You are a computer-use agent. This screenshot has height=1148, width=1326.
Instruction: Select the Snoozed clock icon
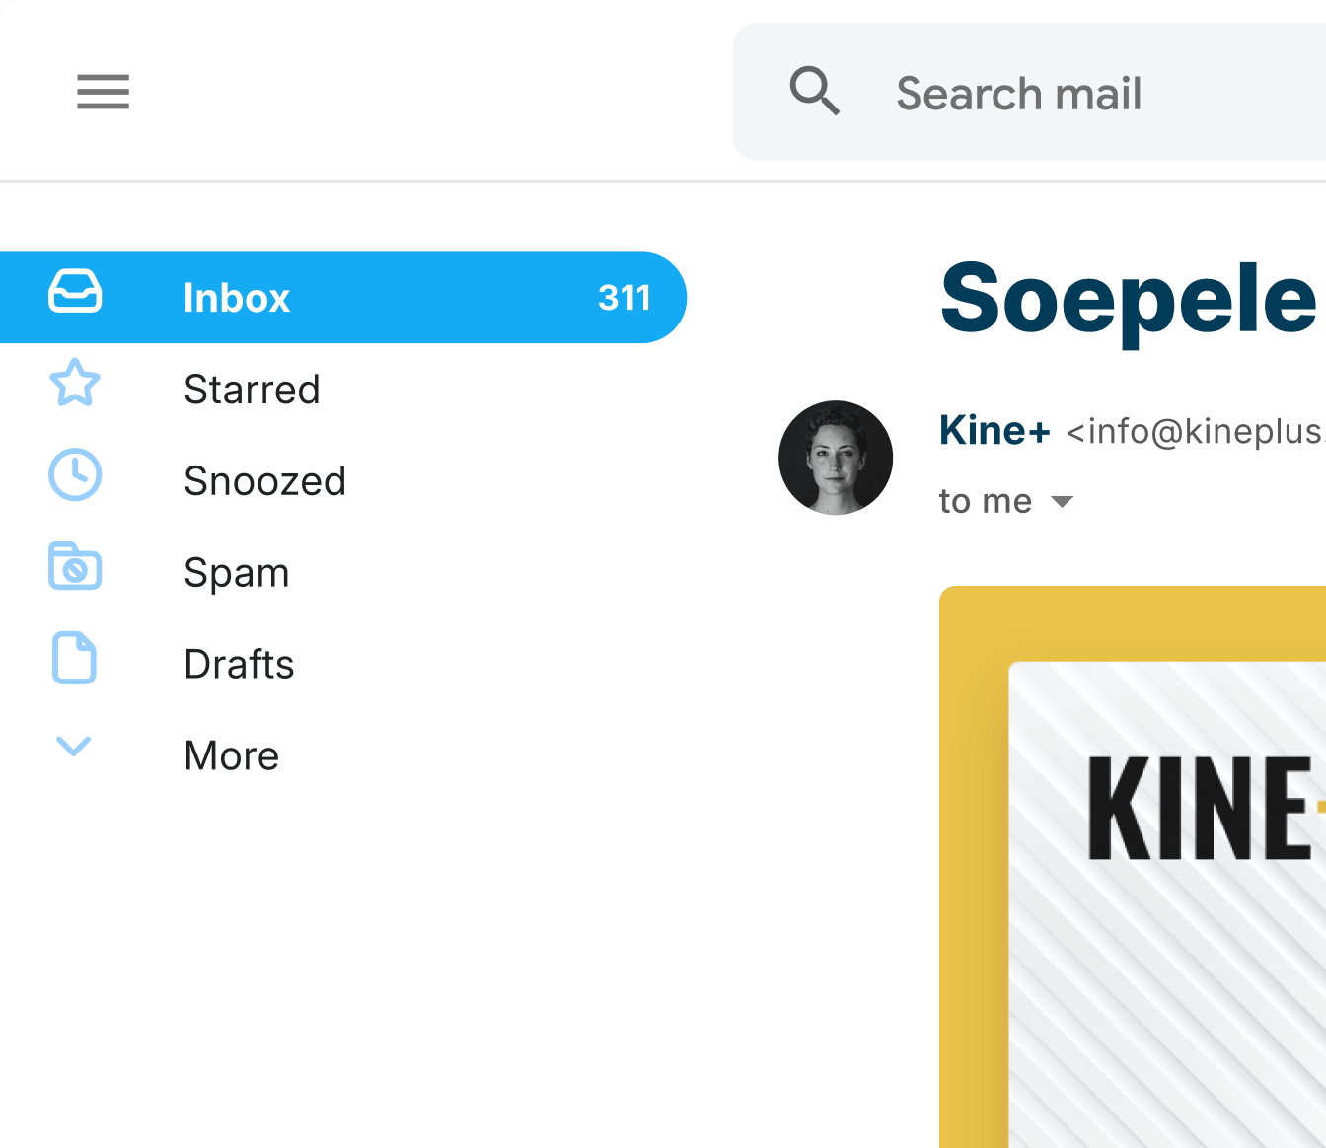coord(74,475)
